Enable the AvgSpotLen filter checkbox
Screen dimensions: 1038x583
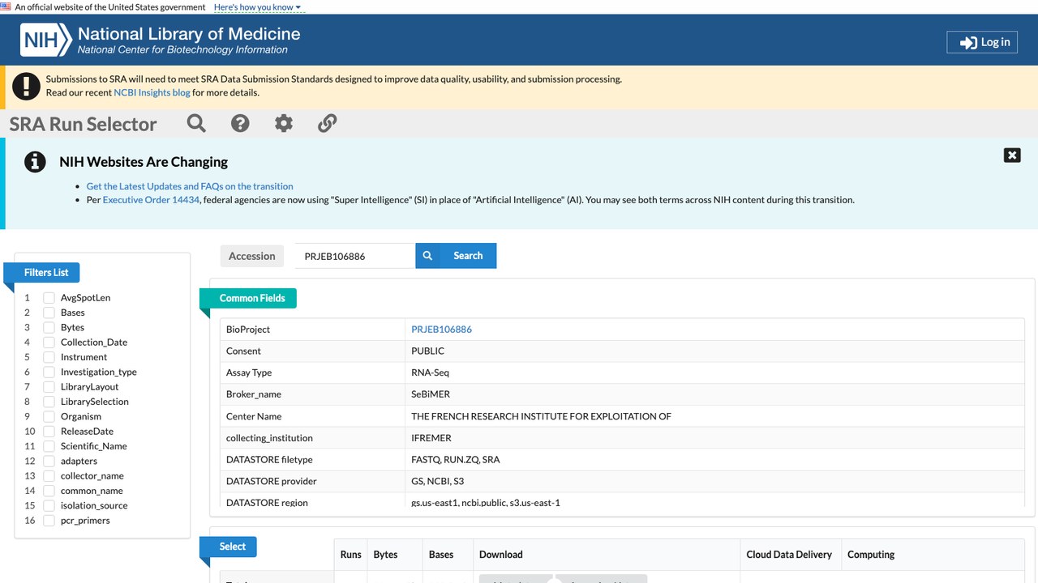pos(49,298)
